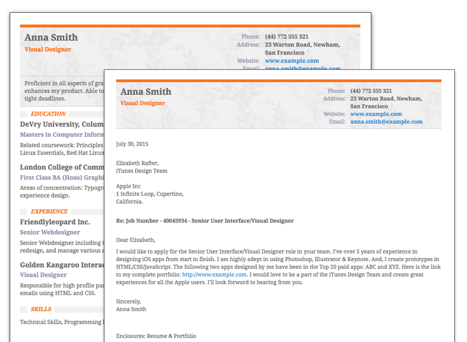Click Senior Webdesigner job title
Screen dimensions: 467x342
pyautogui.click(x=50, y=232)
